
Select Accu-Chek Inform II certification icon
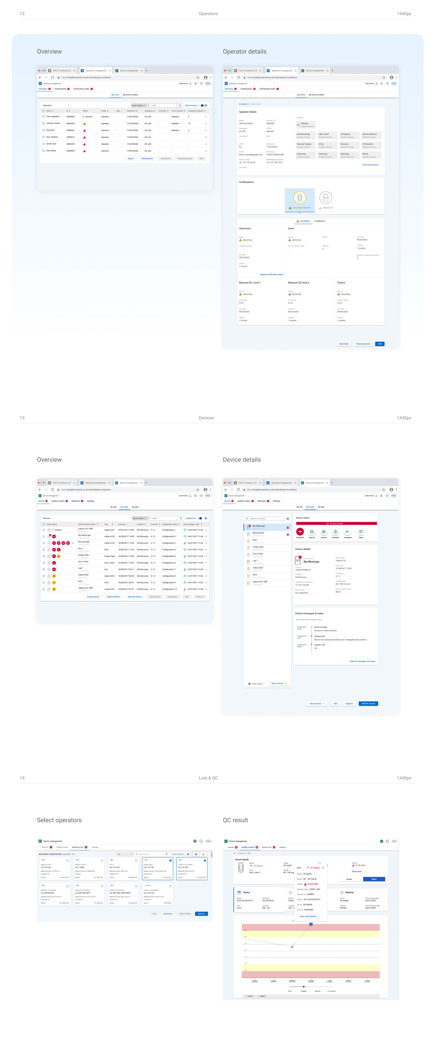point(300,198)
